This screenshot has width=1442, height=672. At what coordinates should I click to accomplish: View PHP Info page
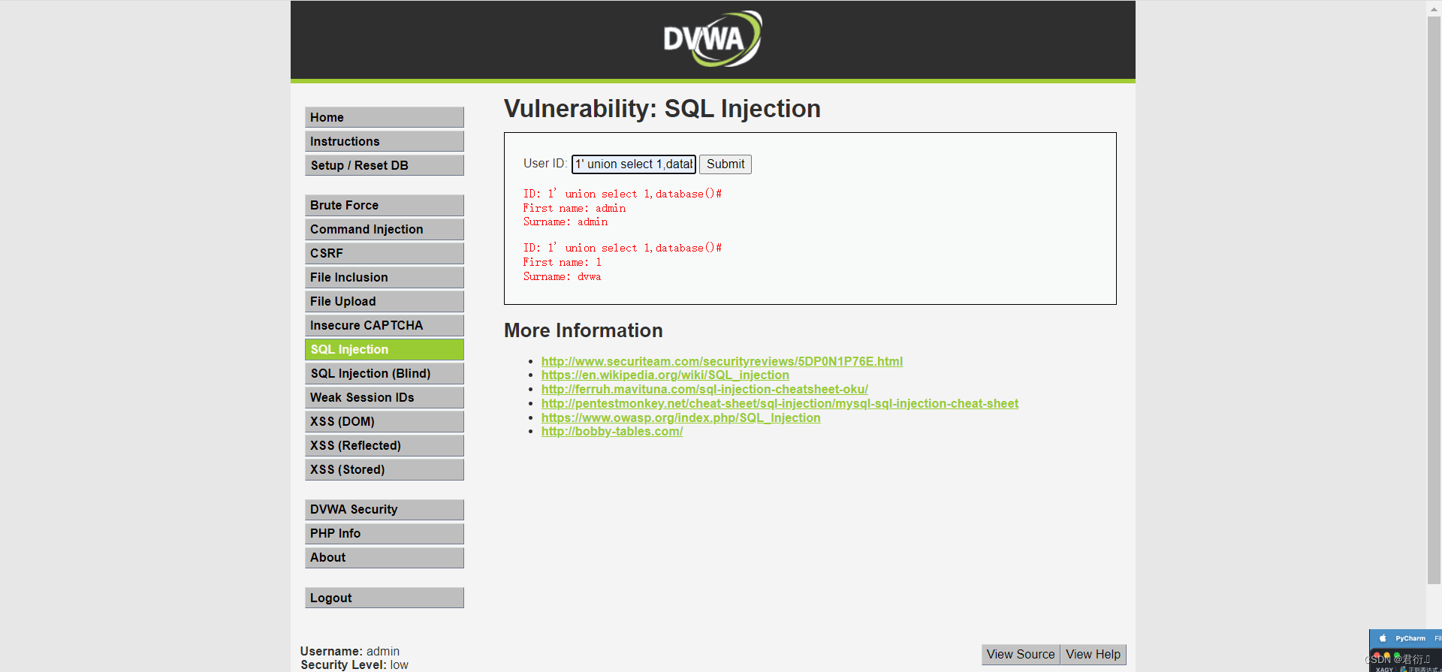(385, 533)
